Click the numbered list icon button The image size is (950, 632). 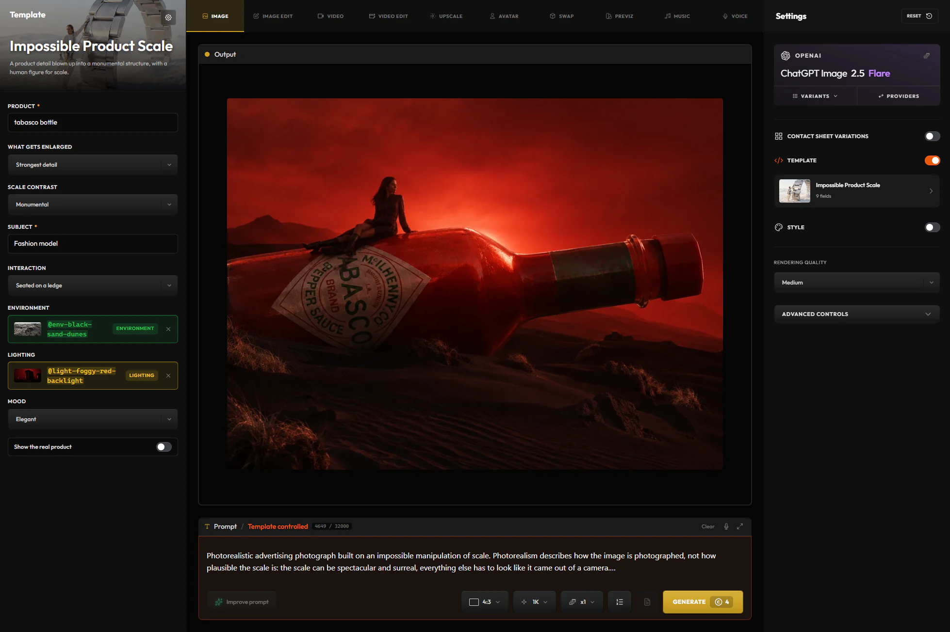tap(620, 602)
